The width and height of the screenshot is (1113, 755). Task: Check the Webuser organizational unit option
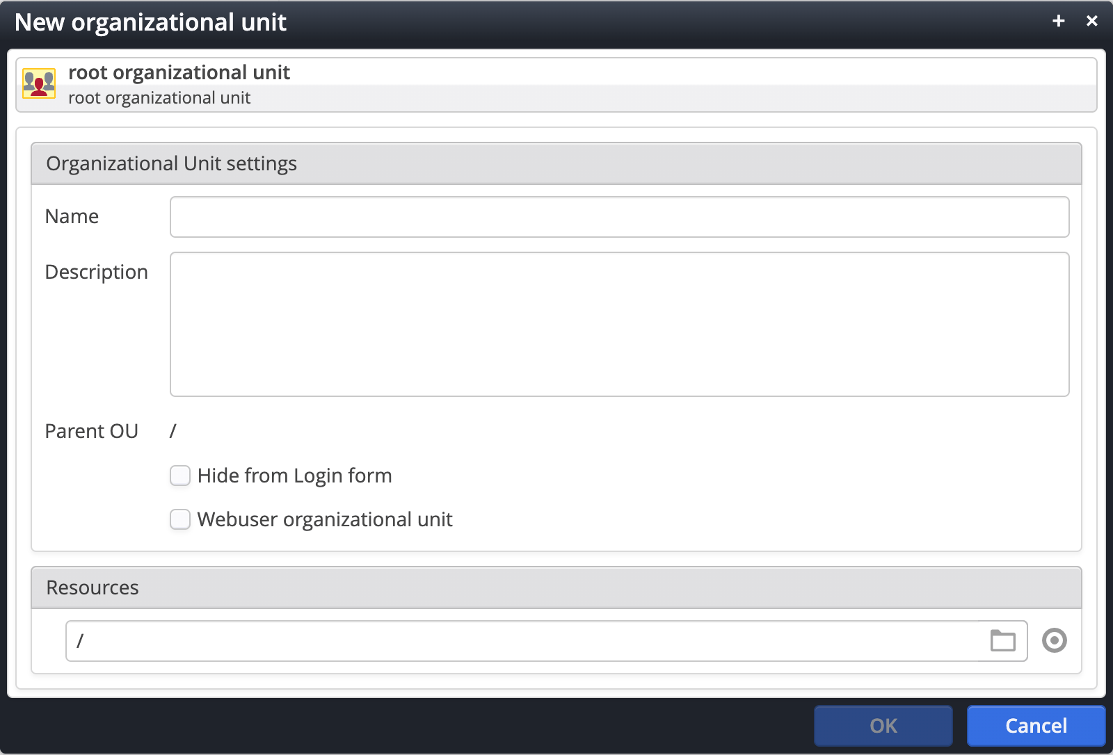point(179,519)
